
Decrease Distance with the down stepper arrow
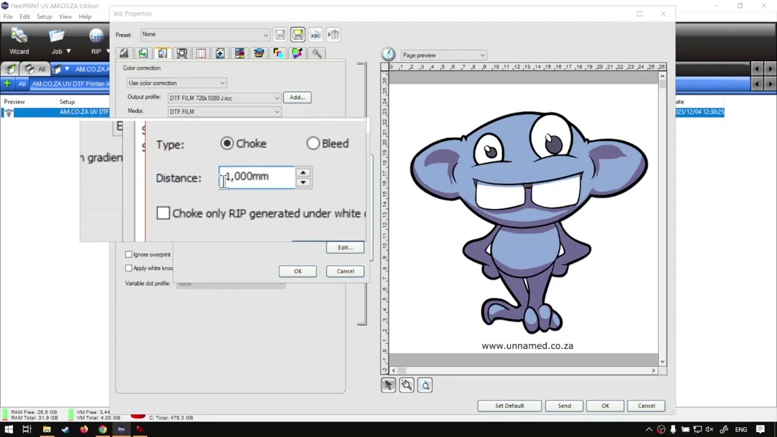pyautogui.click(x=303, y=183)
